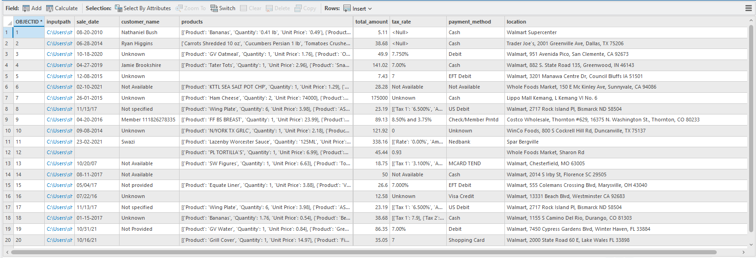756x258 pixels.
Task: Click the Zoom To selection icon
Action: (x=180, y=8)
